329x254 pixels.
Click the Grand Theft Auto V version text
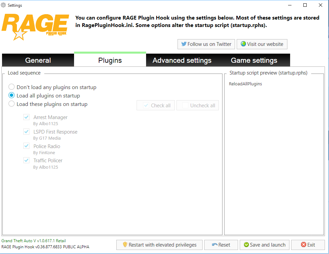33,241
